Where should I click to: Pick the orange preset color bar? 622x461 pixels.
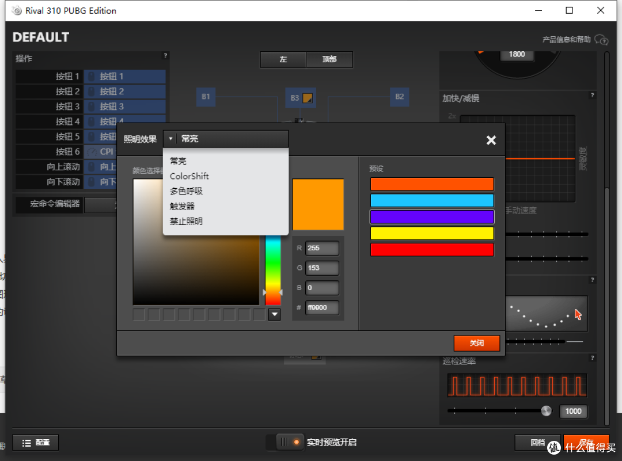(x=432, y=184)
